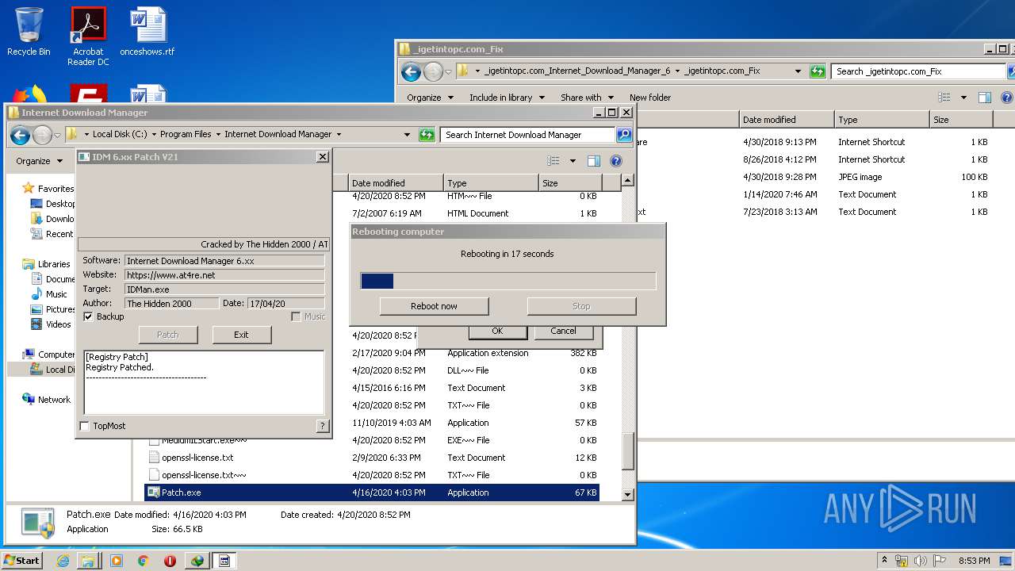Viewport: 1015px width, 571px height.
Task: Click search field in _igetintopc.com_Fix window
Action: (918, 71)
